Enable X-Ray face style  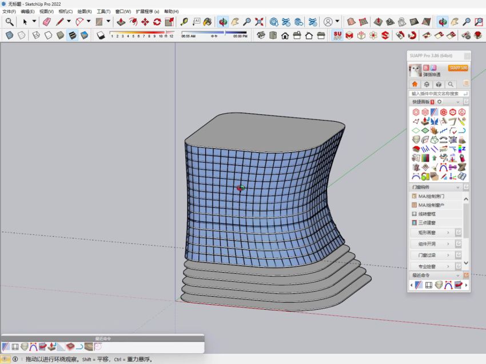tap(10, 35)
